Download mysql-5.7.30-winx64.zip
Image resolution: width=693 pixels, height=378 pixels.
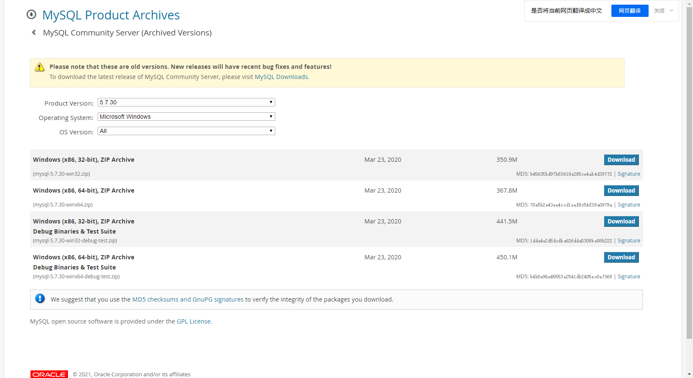(x=621, y=190)
